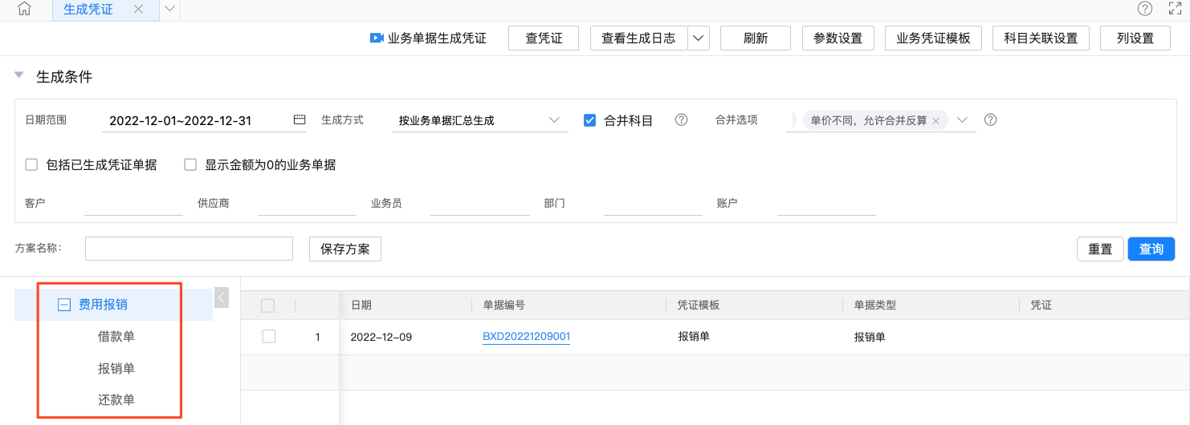1190x425 pixels.
Task: Click the 日期 column header
Action: pyautogui.click(x=361, y=305)
